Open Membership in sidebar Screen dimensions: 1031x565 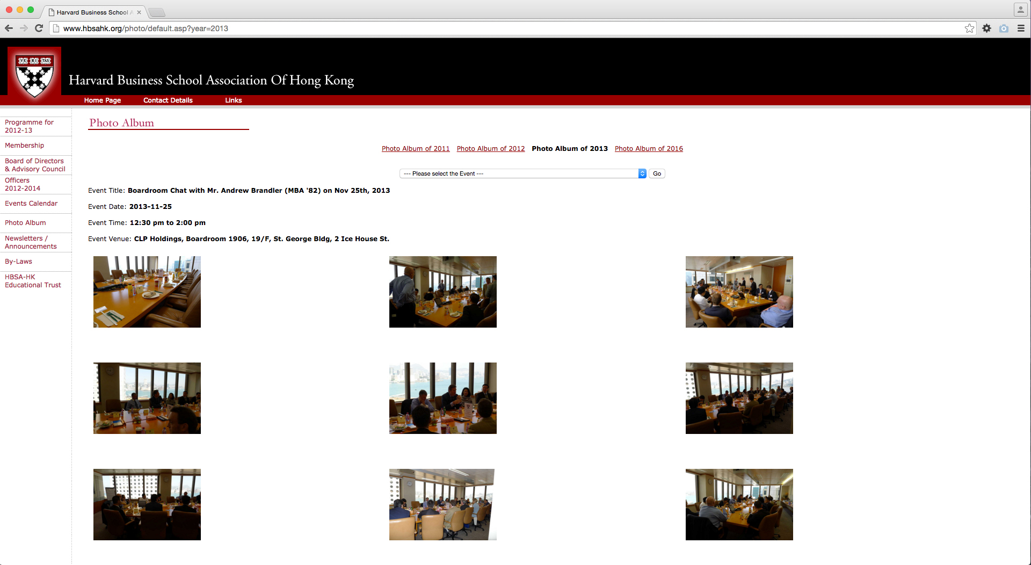coord(25,146)
